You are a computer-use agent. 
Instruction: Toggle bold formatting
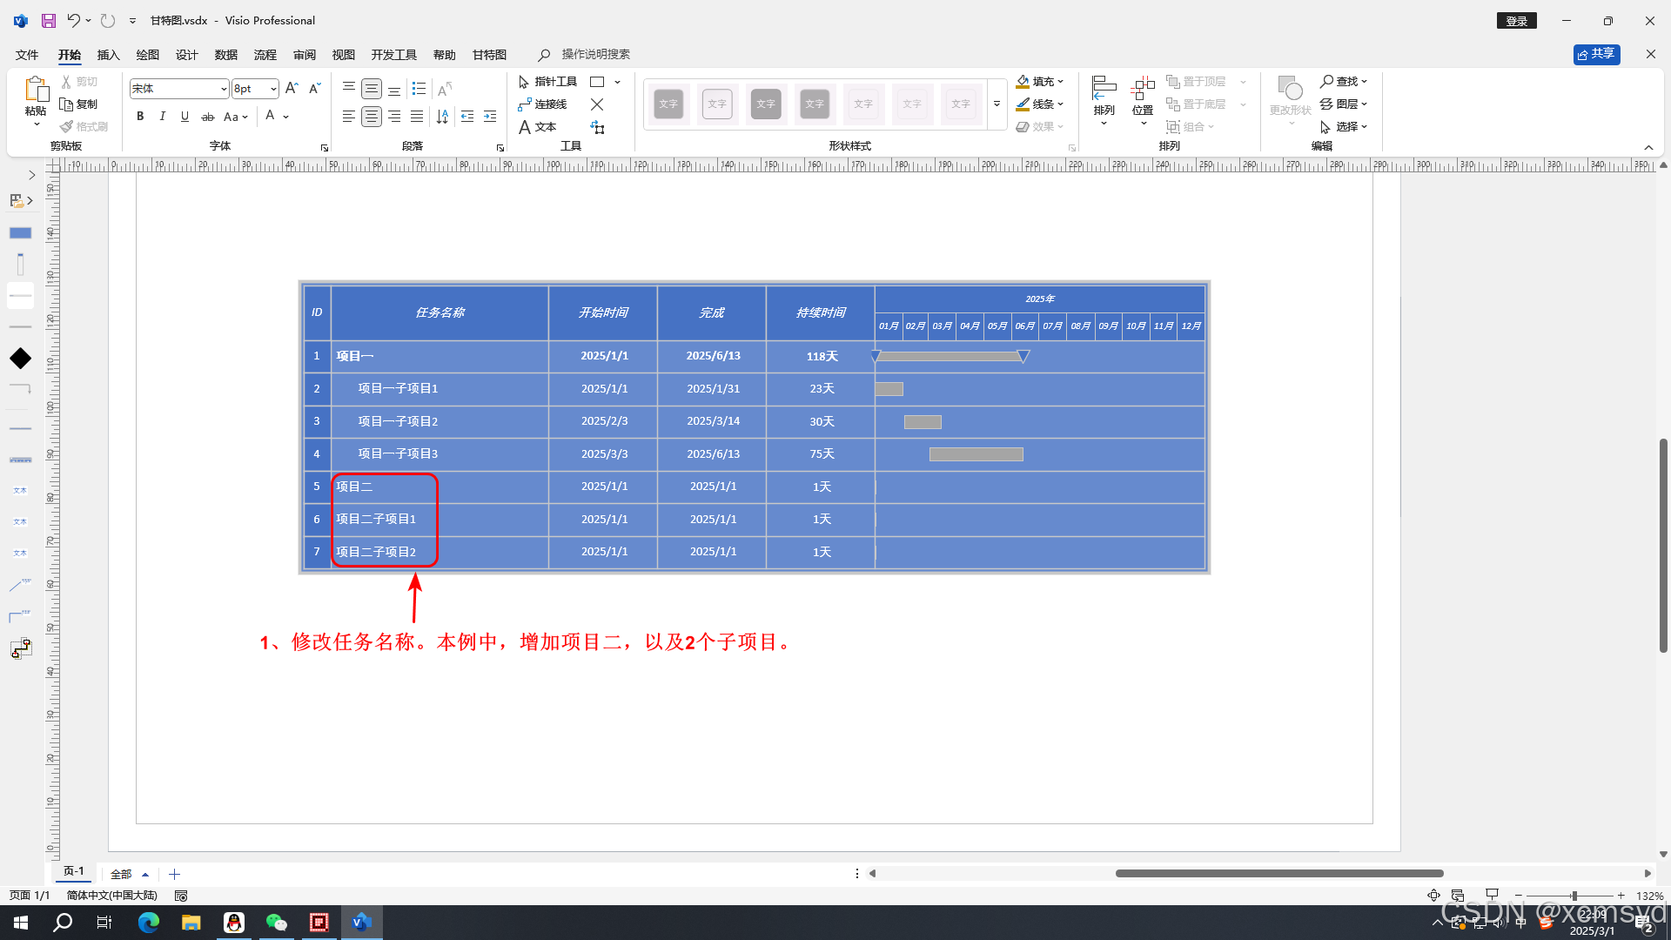coord(140,117)
